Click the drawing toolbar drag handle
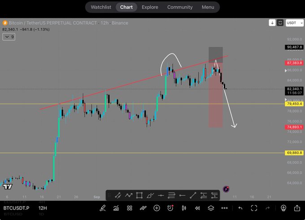The width and height of the screenshot is (305, 220). [x=109, y=195]
